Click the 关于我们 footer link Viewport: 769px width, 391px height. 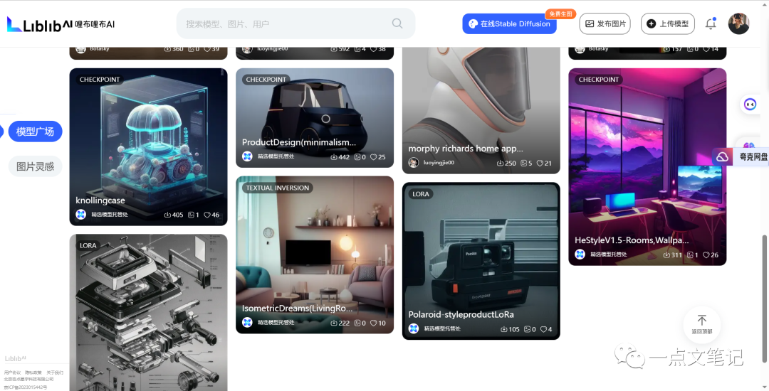coord(55,373)
